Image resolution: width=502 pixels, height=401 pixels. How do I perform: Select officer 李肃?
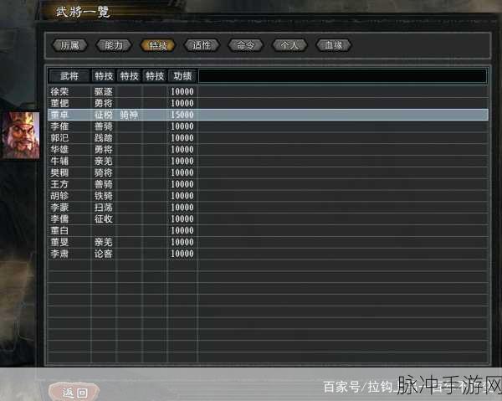click(59, 254)
